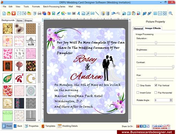Click the red X close-document icon
This screenshot has height=134, width=176.
click(14, 13)
